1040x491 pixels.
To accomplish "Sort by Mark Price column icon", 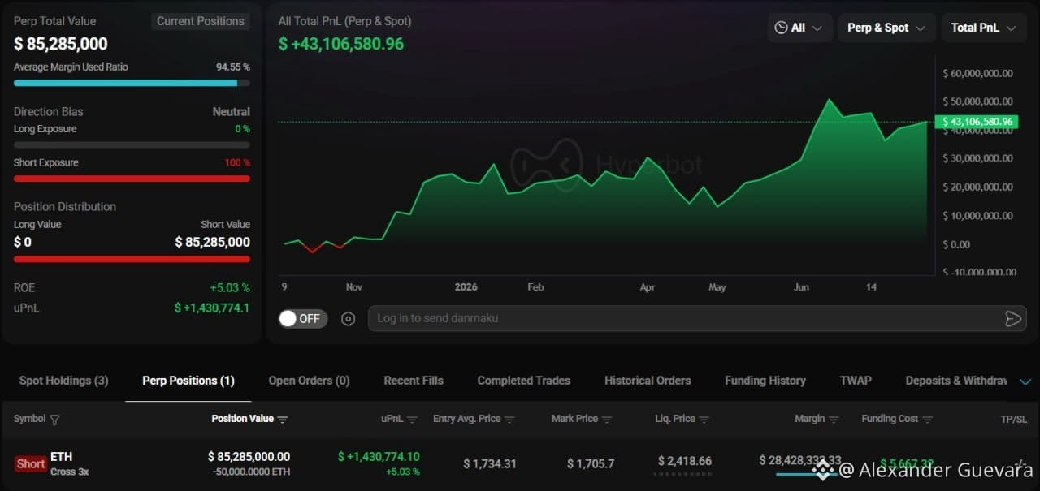I will point(607,420).
